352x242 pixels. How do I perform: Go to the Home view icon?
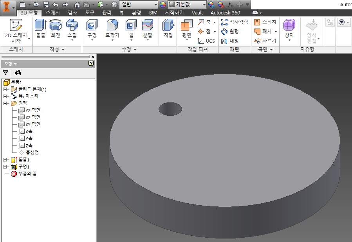pos(77,4)
